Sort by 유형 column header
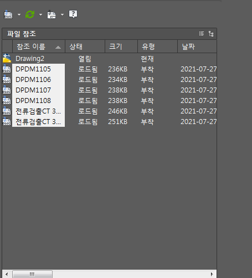The height and width of the screenshot is (278, 252). pos(157,47)
